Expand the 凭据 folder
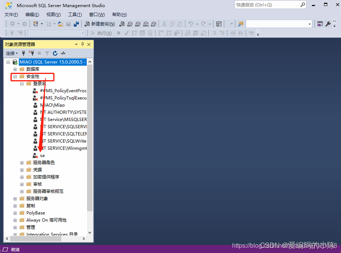This screenshot has width=341, height=253. pyautogui.click(x=22, y=170)
